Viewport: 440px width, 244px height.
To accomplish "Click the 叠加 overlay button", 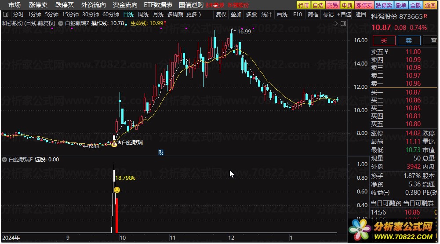I will (236, 15).
